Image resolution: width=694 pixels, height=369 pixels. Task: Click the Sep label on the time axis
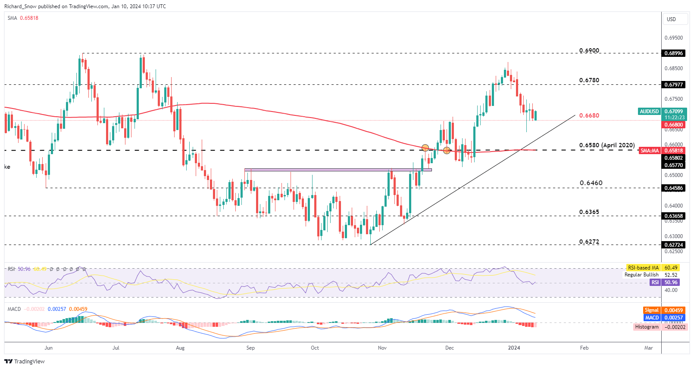[x=250, y=348]
